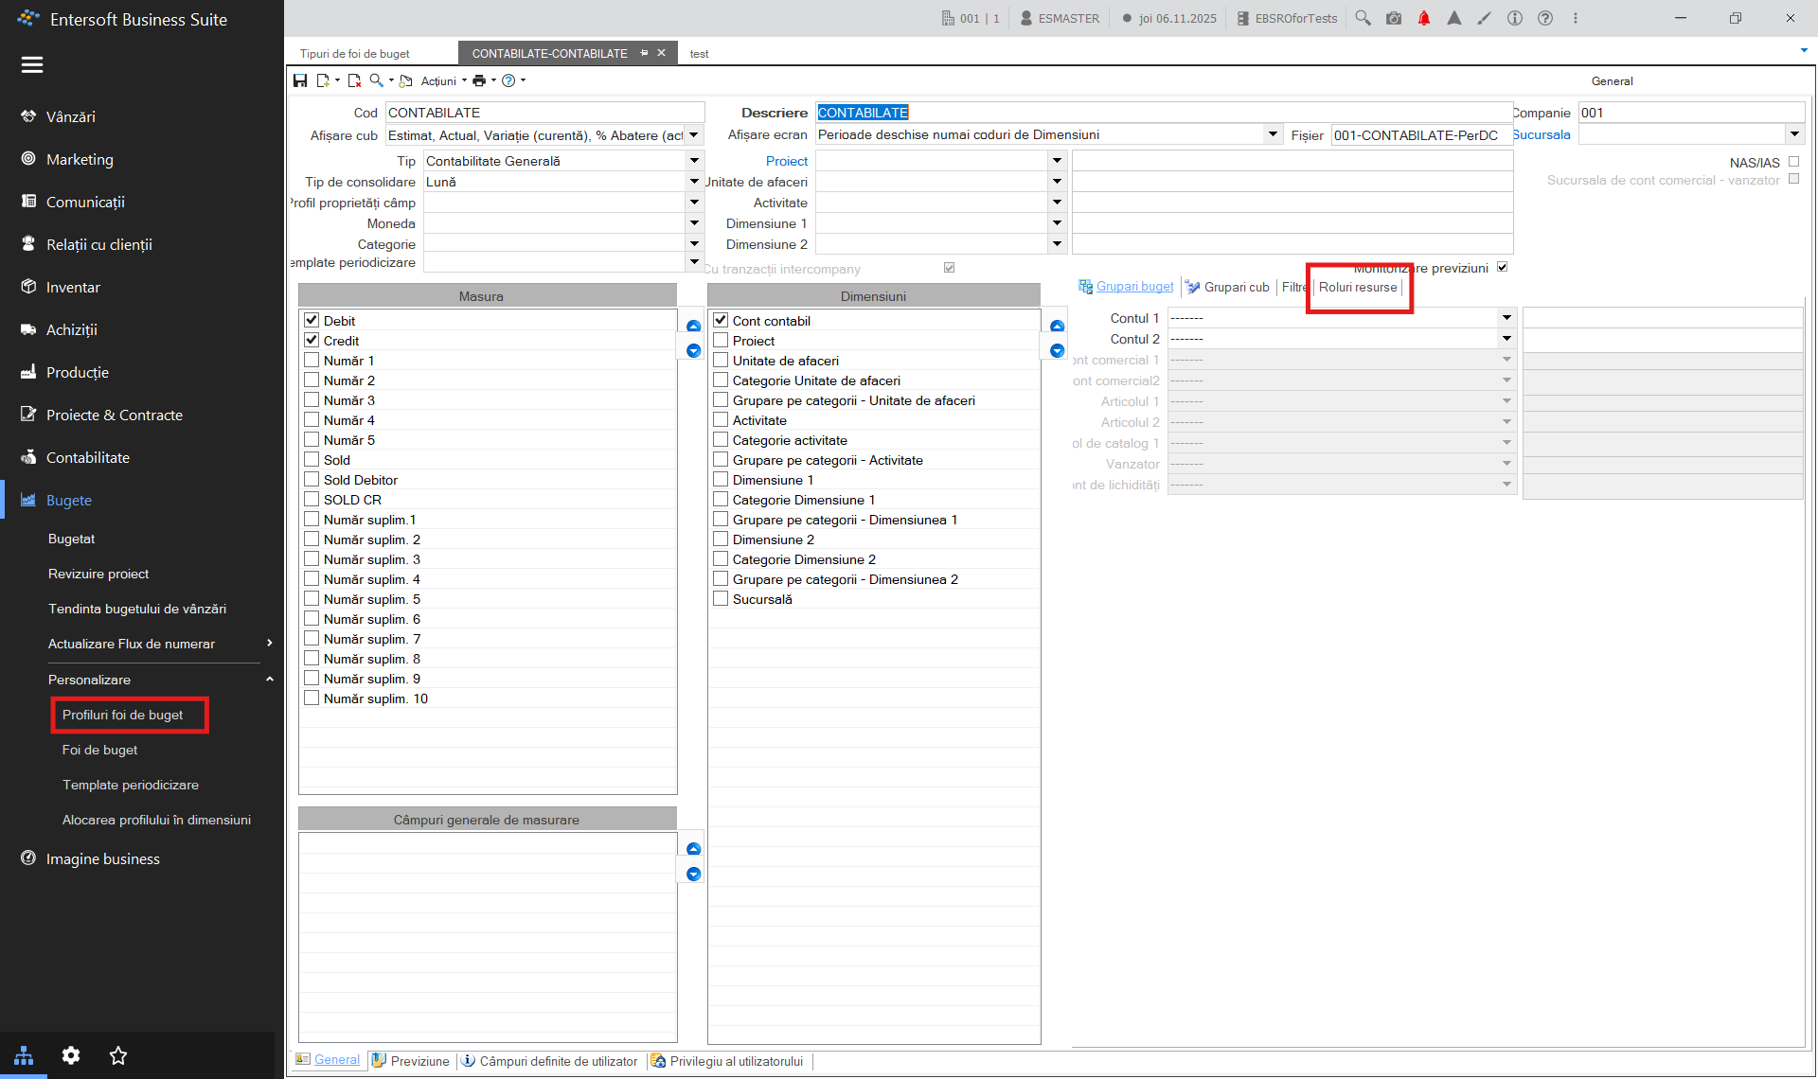This screenshot has height=1079, width=1818.
Task: Expand the Tip de consolidare dropdown
Action: coord(694,182)
